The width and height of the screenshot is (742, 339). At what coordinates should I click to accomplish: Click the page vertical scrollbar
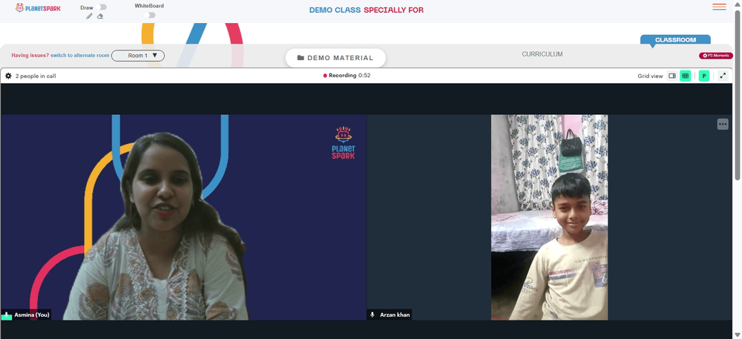point(738,94)
